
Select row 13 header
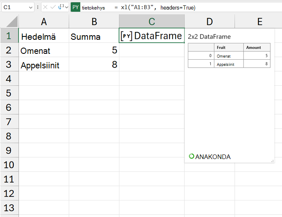9,207
